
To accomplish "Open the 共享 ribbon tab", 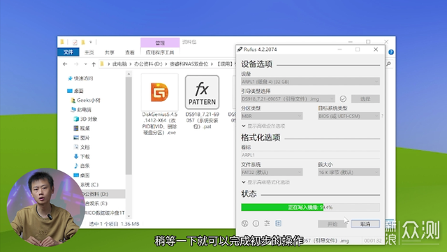I will [x=110, y=52].
